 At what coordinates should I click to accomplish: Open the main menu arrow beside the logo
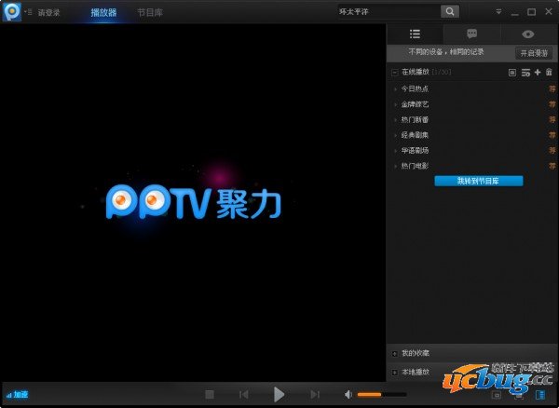point(28,12)
